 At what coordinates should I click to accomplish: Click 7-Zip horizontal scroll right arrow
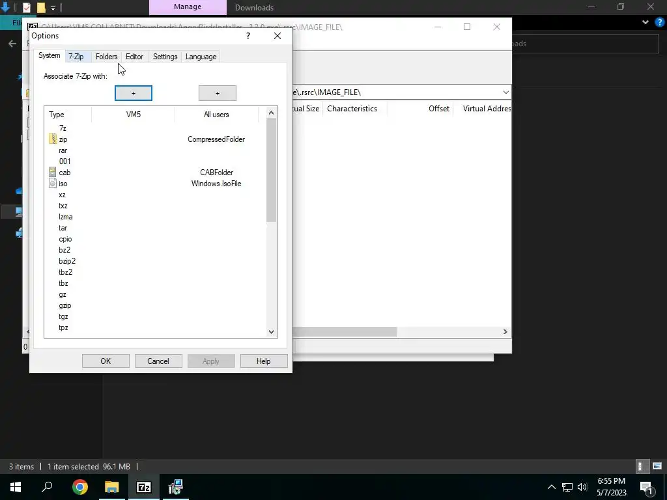click(505, 331)
